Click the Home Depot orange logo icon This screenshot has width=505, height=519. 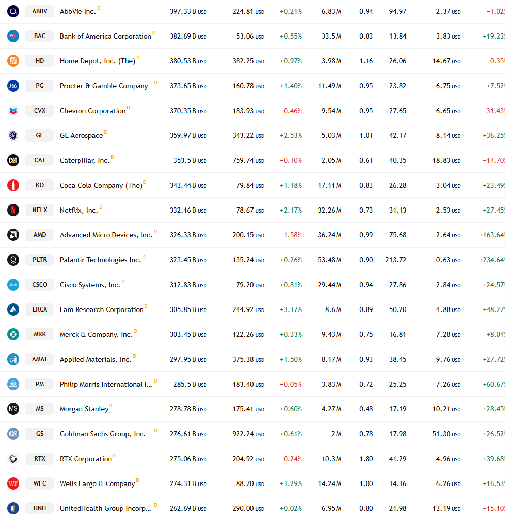pyautogui.click(x=13, y=61)
